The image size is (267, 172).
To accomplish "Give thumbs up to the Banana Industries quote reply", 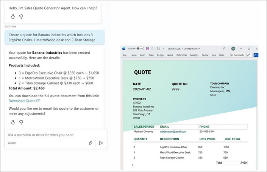I will [x=12, y=122].
